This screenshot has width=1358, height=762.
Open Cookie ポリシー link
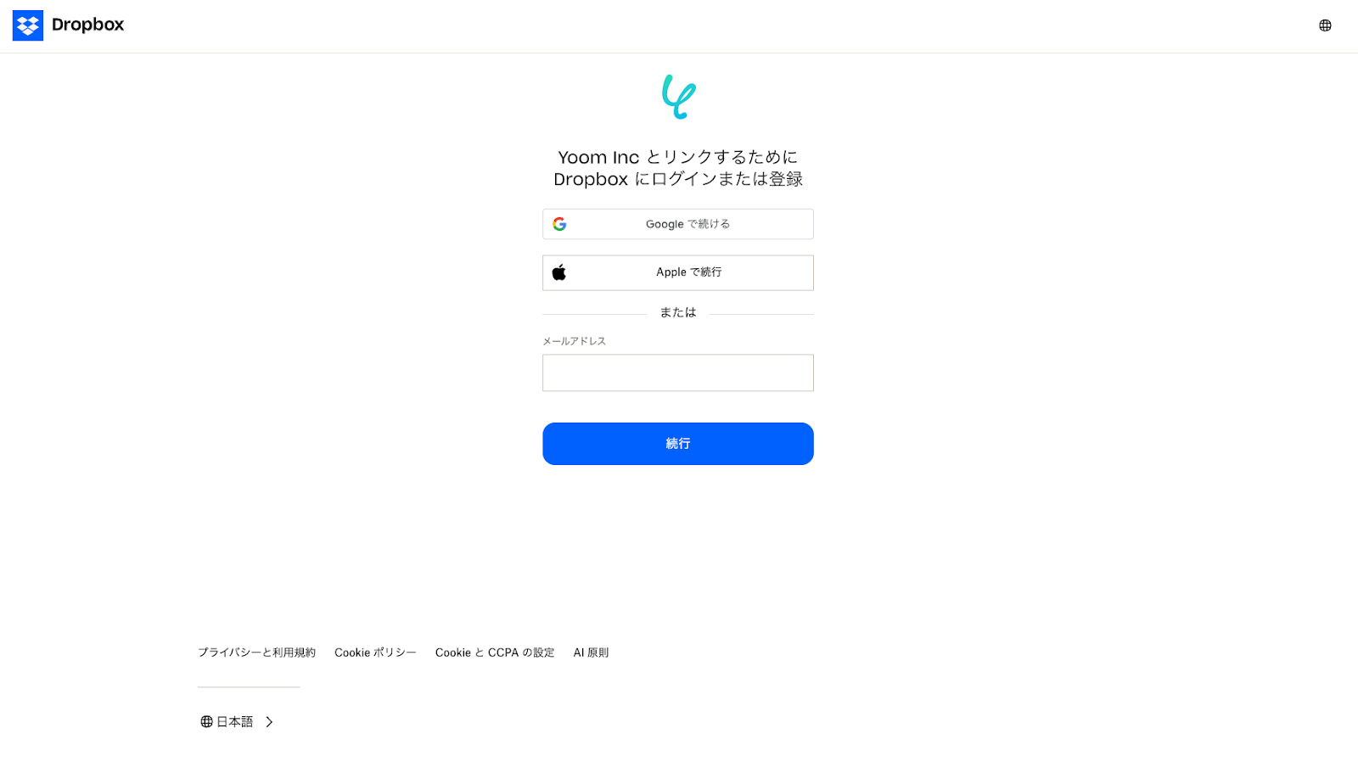click(375, 653)
